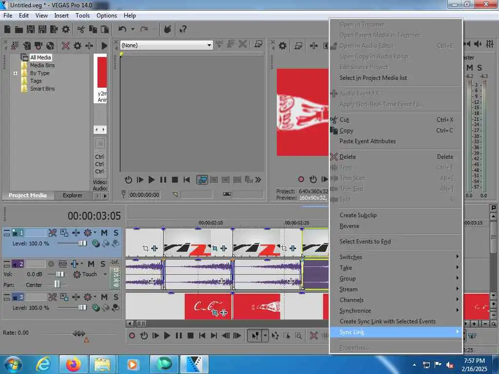Open Firefox from Windows taskbar
The height and width of the screenshot is (374, 499).
73,364
